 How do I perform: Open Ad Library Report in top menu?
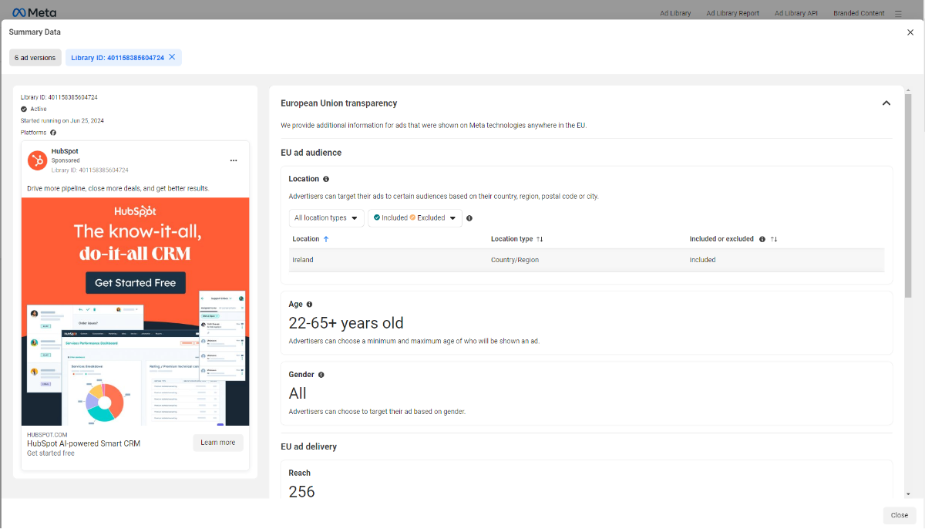732,13
